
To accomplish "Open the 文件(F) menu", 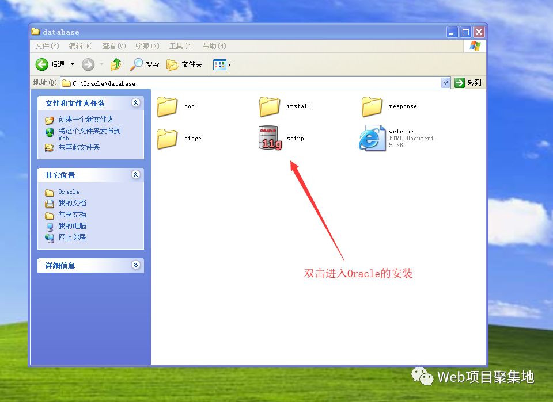I will click(47, 46).
